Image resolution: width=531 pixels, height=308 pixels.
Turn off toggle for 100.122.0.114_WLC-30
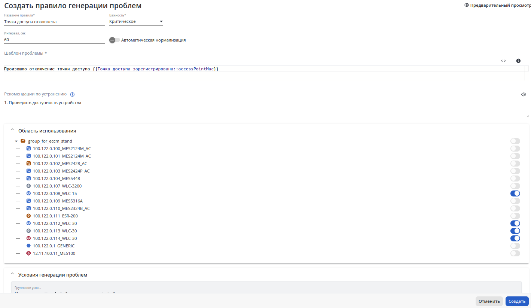515,238
